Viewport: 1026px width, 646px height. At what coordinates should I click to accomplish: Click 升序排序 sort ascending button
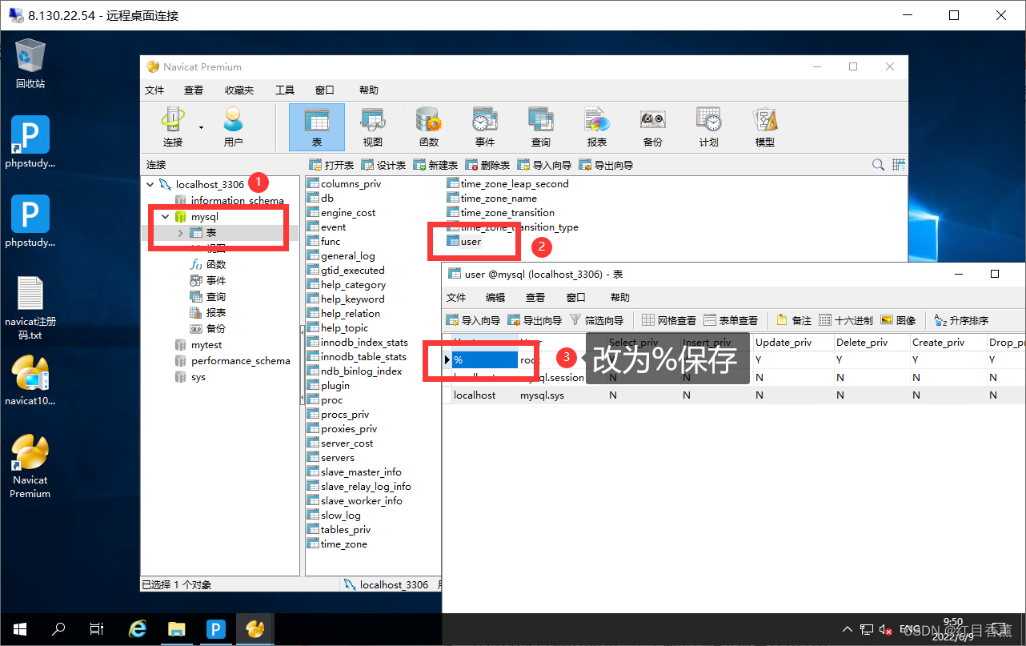(x=961, y=320)
